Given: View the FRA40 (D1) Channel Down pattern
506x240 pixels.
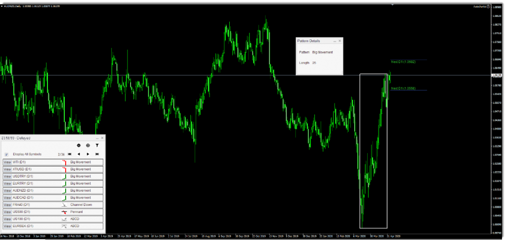Looking at the screenshot, I should tap(7, 204).
